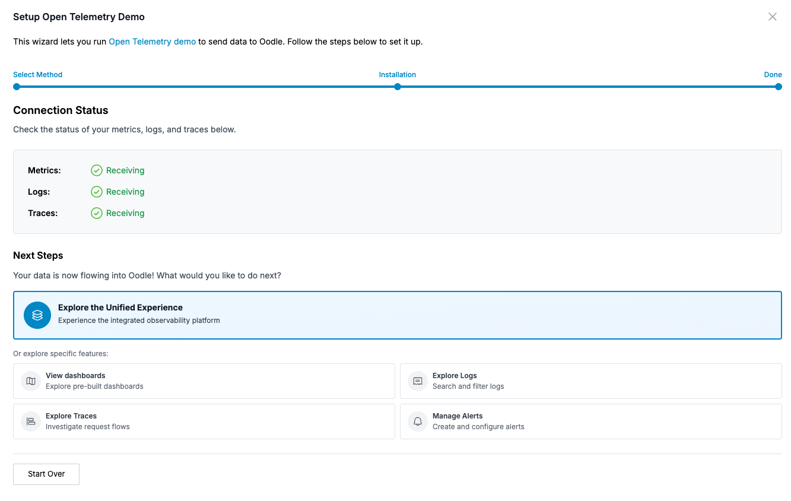The width and height of the screenshot is (791, 501).
Task: Choose the Explore Logs card title
Action: (x=455, y=376)
